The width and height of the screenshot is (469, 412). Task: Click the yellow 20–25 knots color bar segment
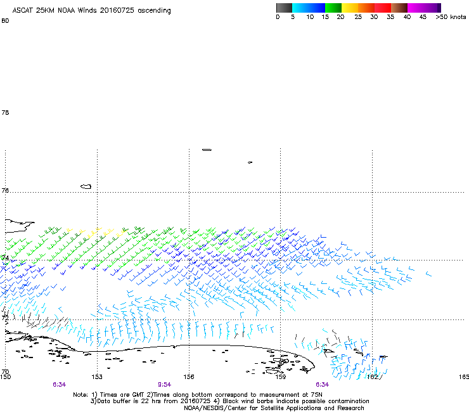click(350, 8)
